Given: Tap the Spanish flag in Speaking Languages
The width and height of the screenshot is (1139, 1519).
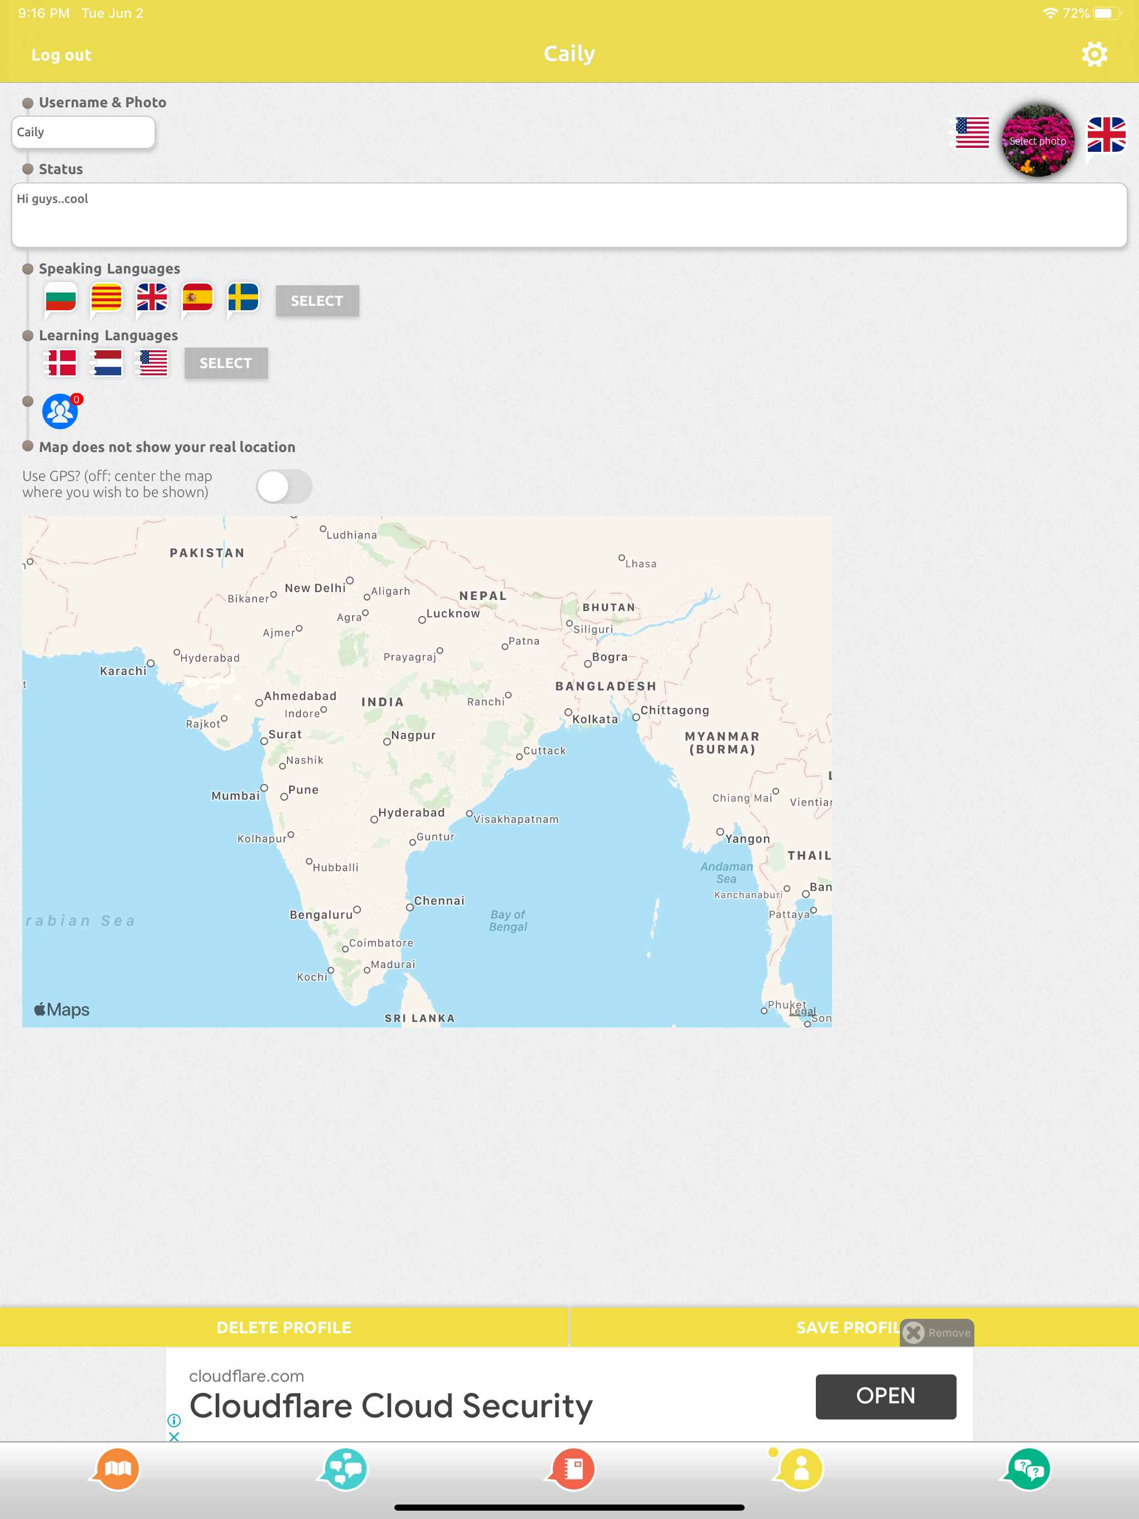Looking at the screenshot, I should (198, 299).
